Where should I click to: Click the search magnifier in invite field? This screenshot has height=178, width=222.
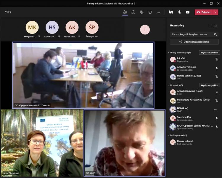pos(215,34)
